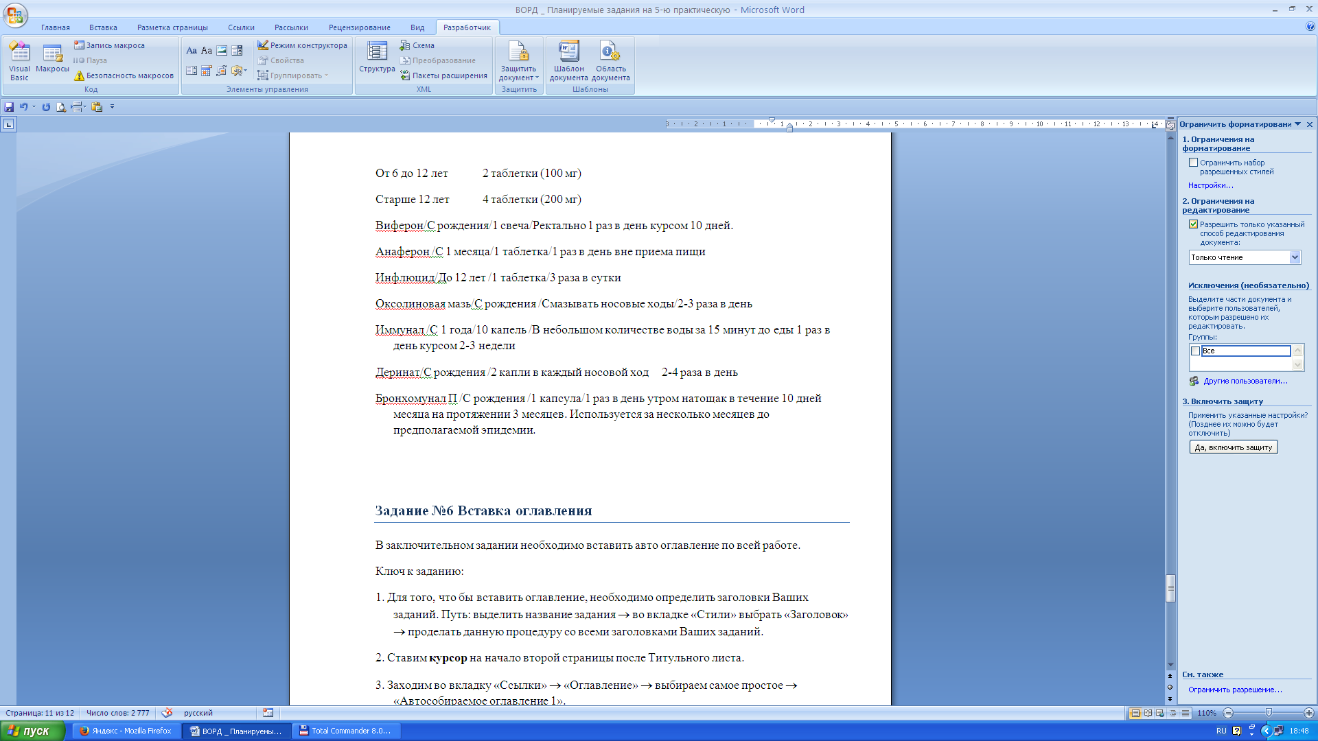This screenshot has width=1318, height=741.
Task: Click the spelling check status icon
Action: tap(167, 713)
